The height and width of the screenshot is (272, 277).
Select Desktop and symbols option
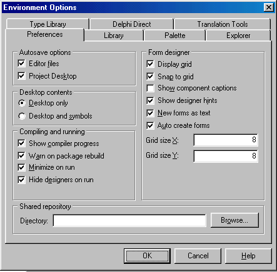pyautogui.click(x=22, y=116)
